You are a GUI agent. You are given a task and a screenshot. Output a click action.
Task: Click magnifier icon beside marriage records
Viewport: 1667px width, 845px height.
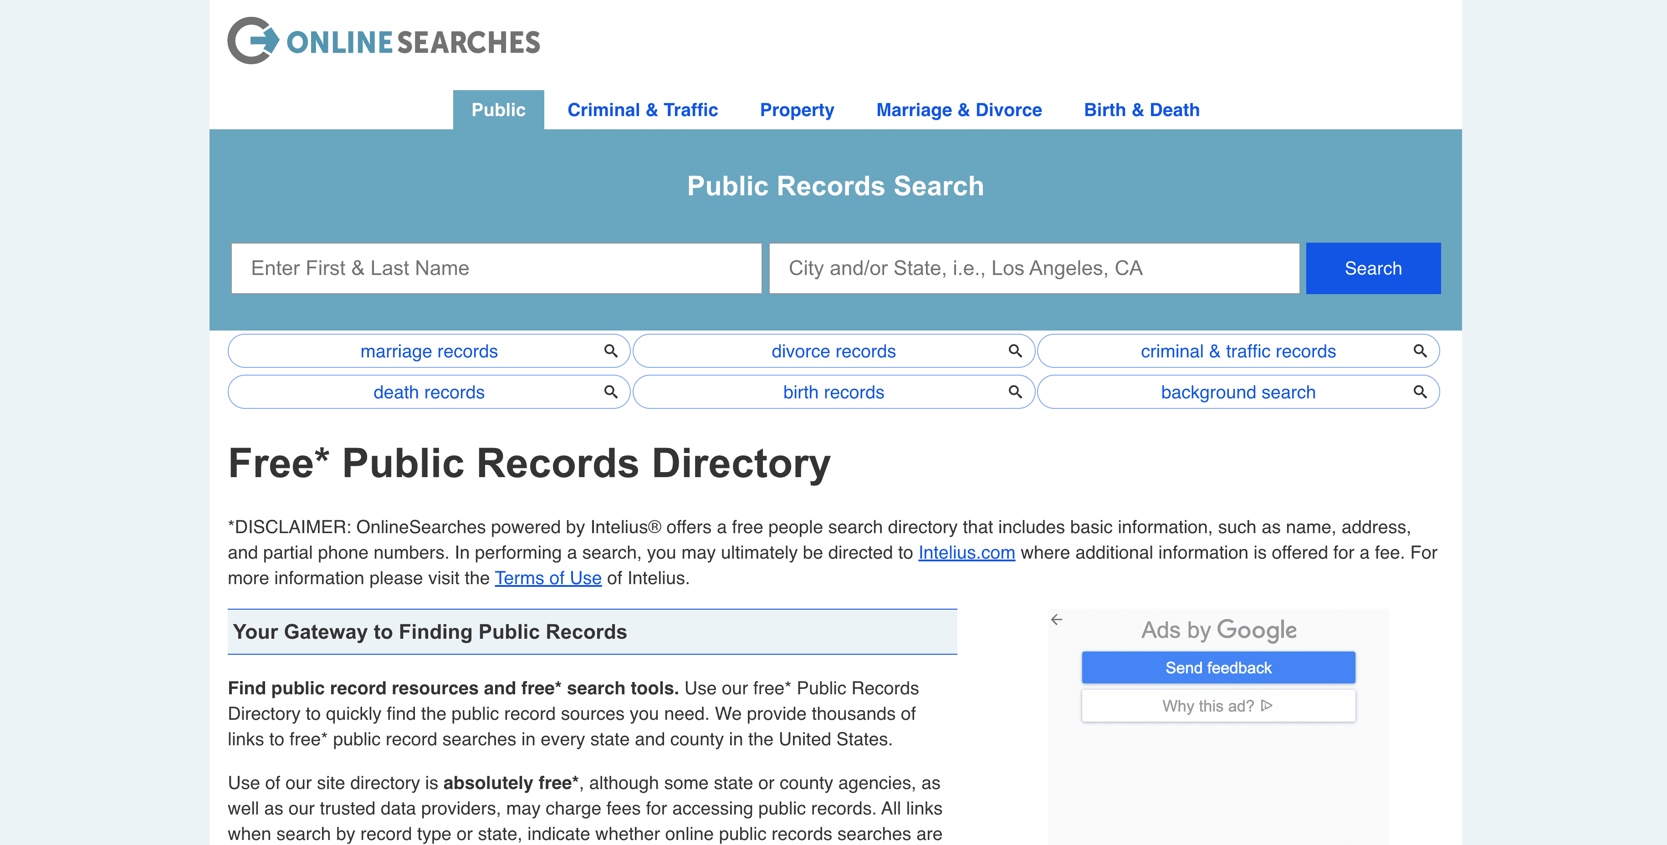[610, 351]
